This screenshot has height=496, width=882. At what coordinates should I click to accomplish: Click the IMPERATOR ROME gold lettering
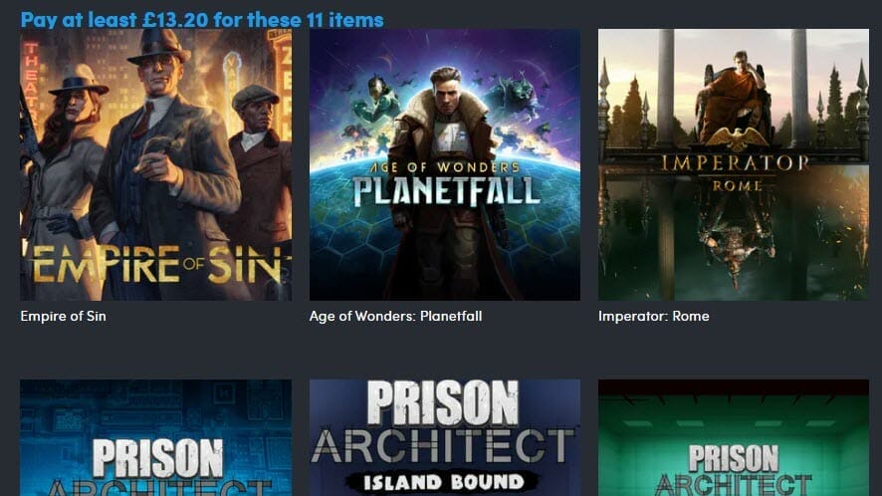pos(736,171)
